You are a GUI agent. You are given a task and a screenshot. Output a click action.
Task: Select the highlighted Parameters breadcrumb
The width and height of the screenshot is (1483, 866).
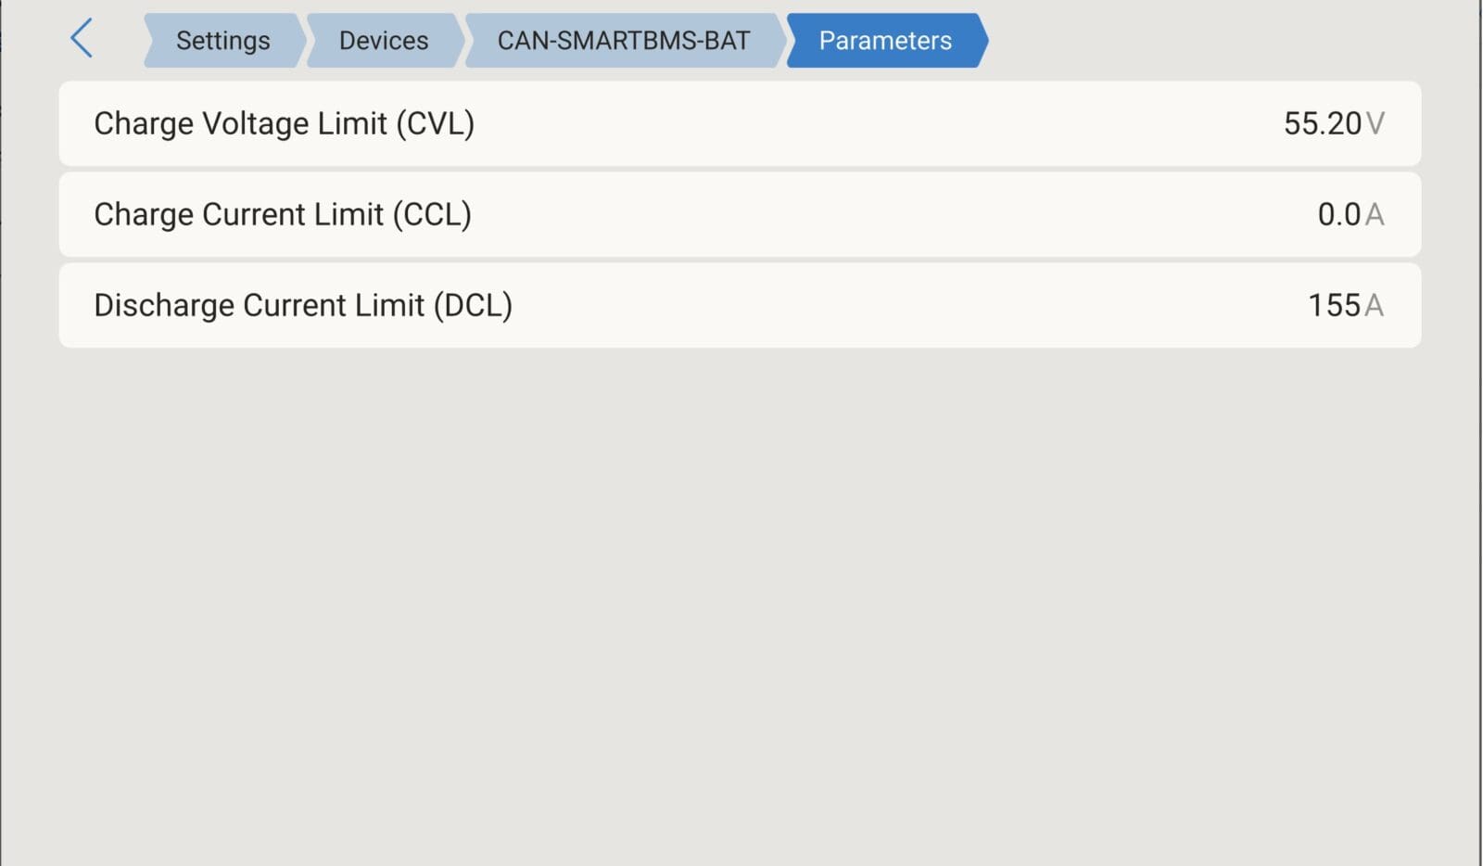pos(886,41)
